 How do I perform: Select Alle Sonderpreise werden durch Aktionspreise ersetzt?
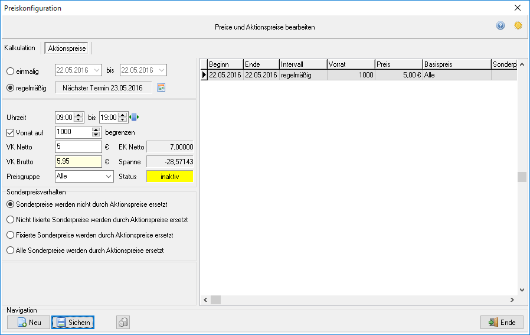[11, 251]
